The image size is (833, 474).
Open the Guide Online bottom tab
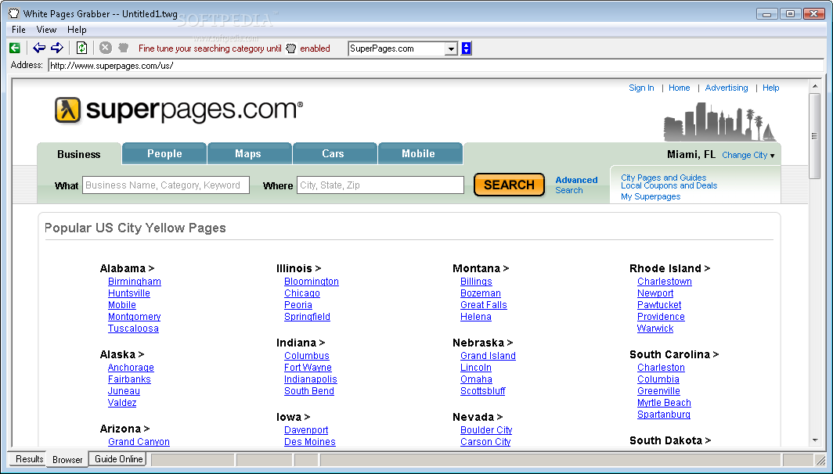pos(118,458)
